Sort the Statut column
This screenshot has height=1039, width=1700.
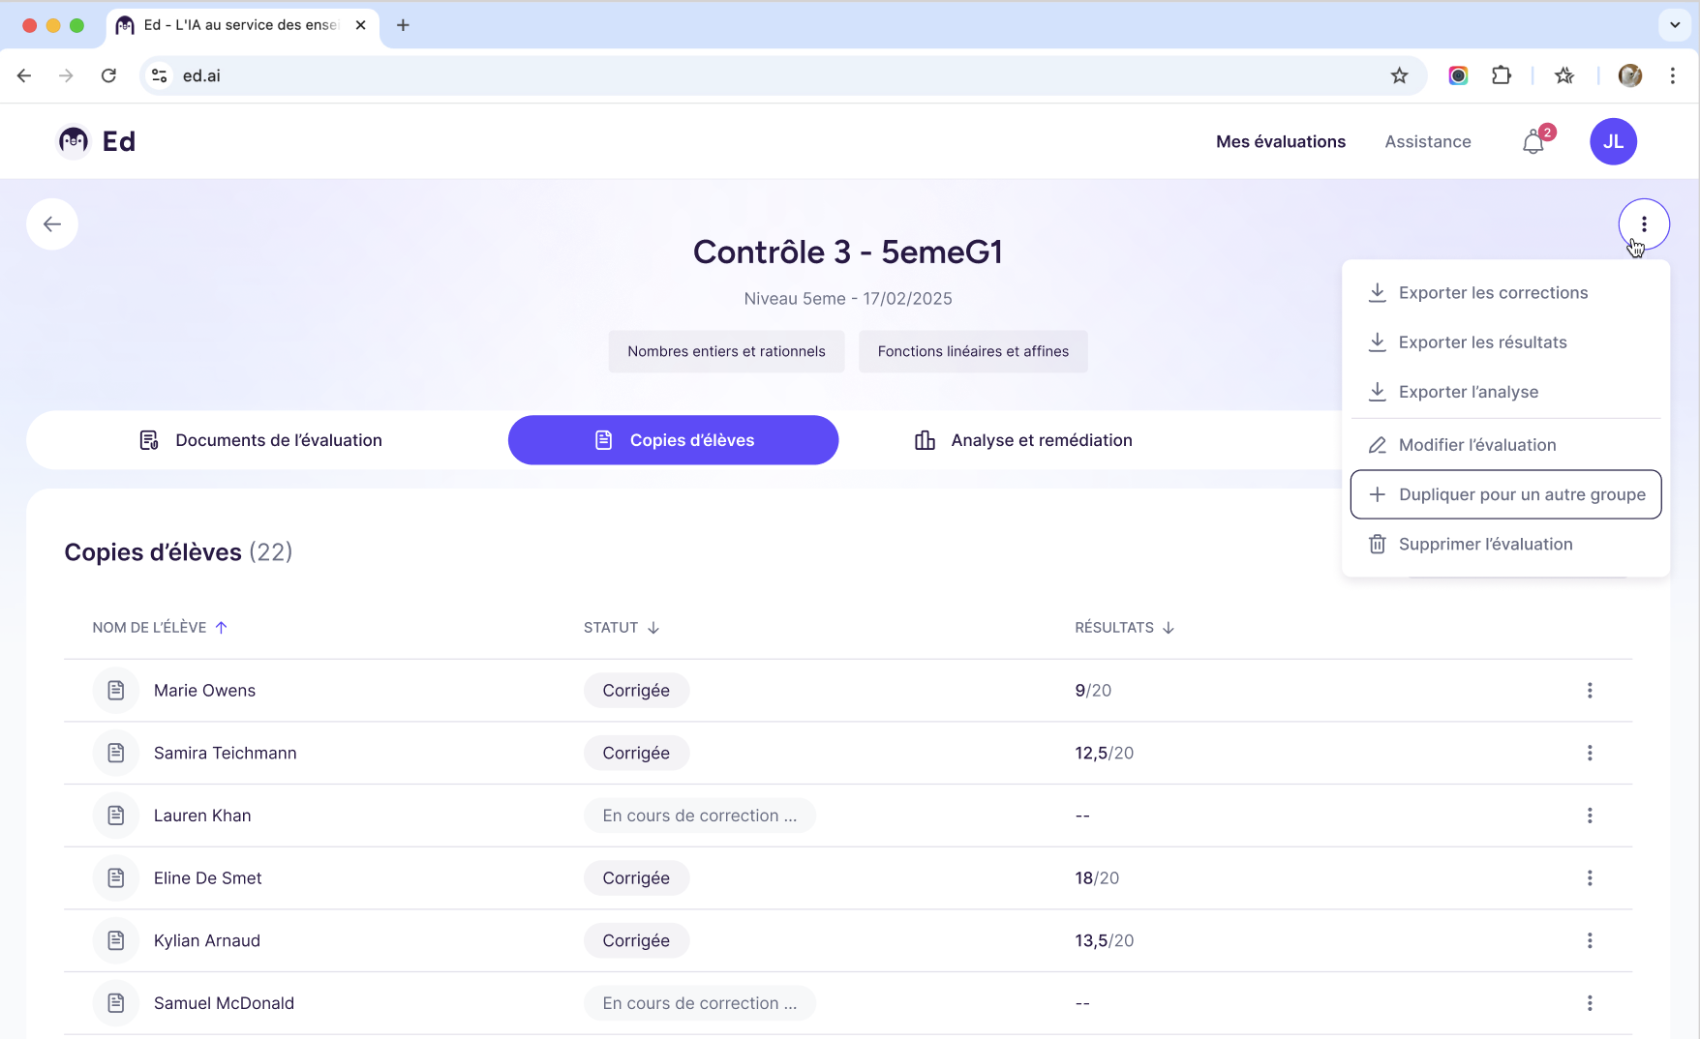coord(622,628)
